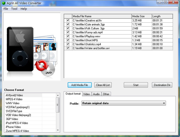Maximize the Agrin All Video Converter window

165,2
